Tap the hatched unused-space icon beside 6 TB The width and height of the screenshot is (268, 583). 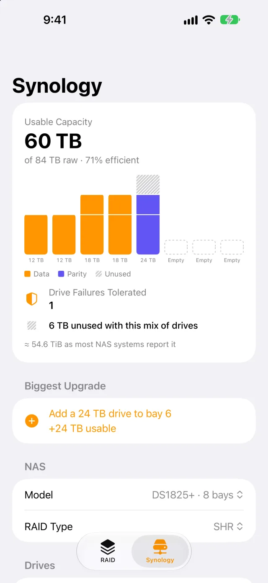pyautogui.click(x=32, y=325)
